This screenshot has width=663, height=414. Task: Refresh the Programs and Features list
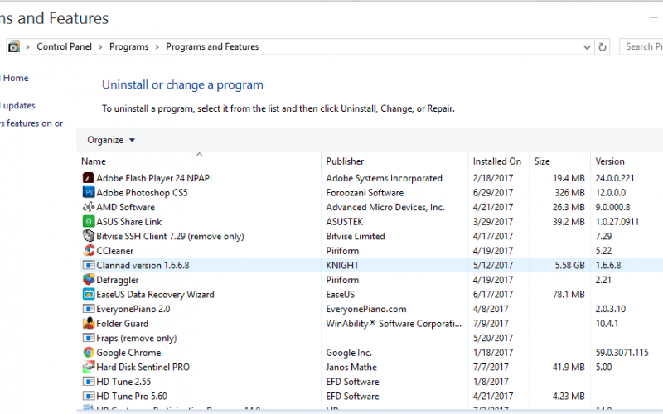point(603,47)
